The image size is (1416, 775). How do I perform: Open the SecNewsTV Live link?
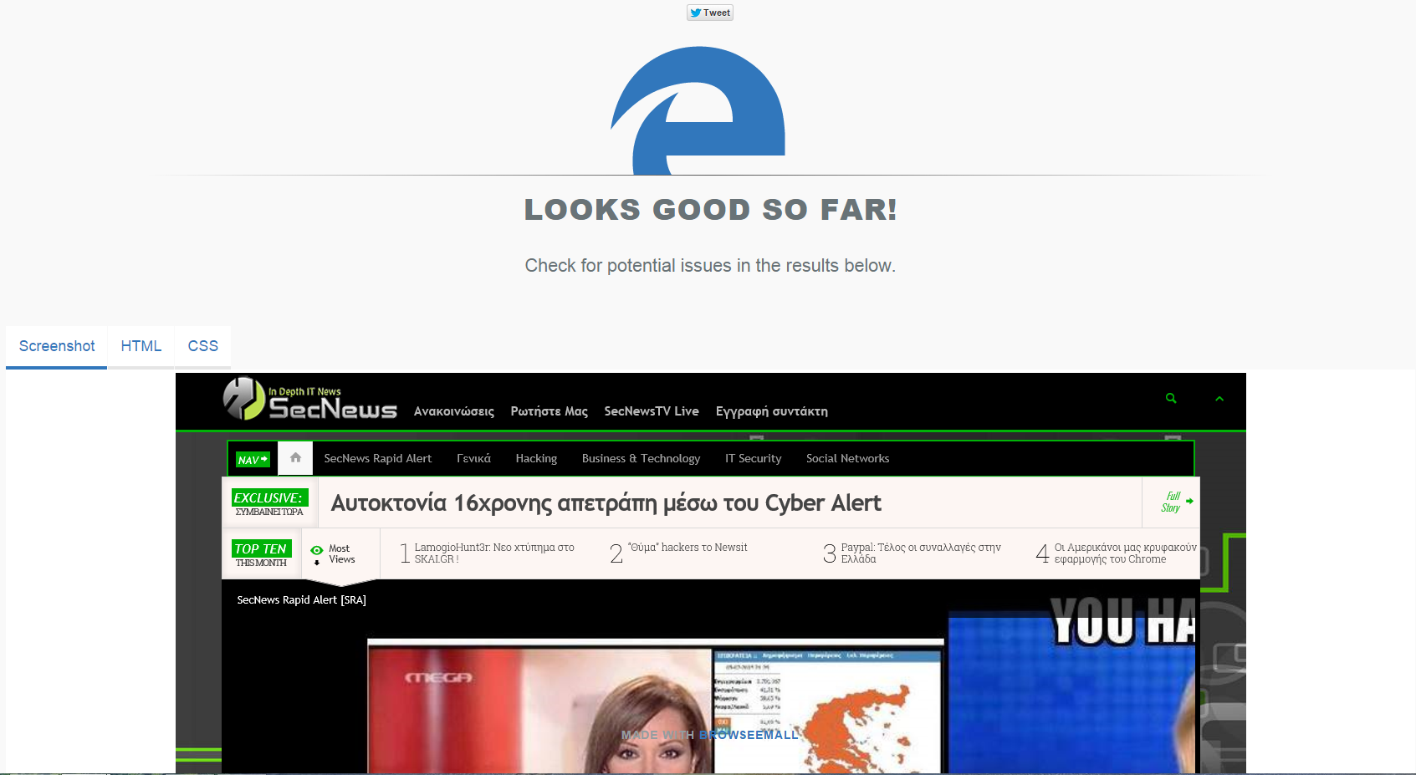pos(651,411)
